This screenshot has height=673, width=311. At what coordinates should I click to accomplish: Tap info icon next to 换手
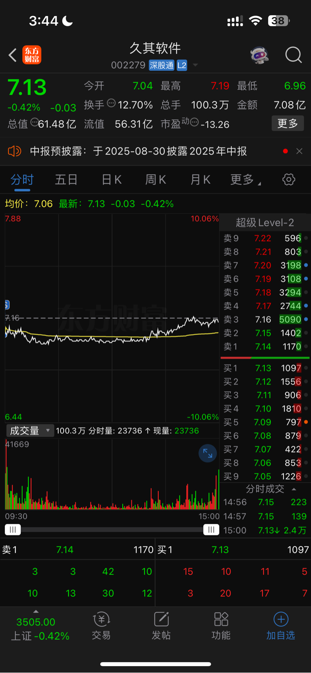point(111,104)
